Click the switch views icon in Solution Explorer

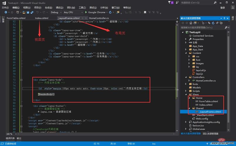click(195, 23)
